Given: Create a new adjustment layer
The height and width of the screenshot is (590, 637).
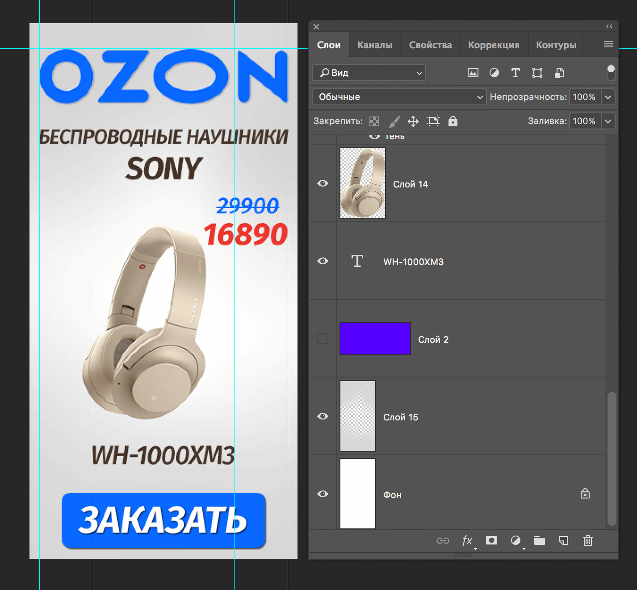Looking at the screenshot, I should pos(516,540).
